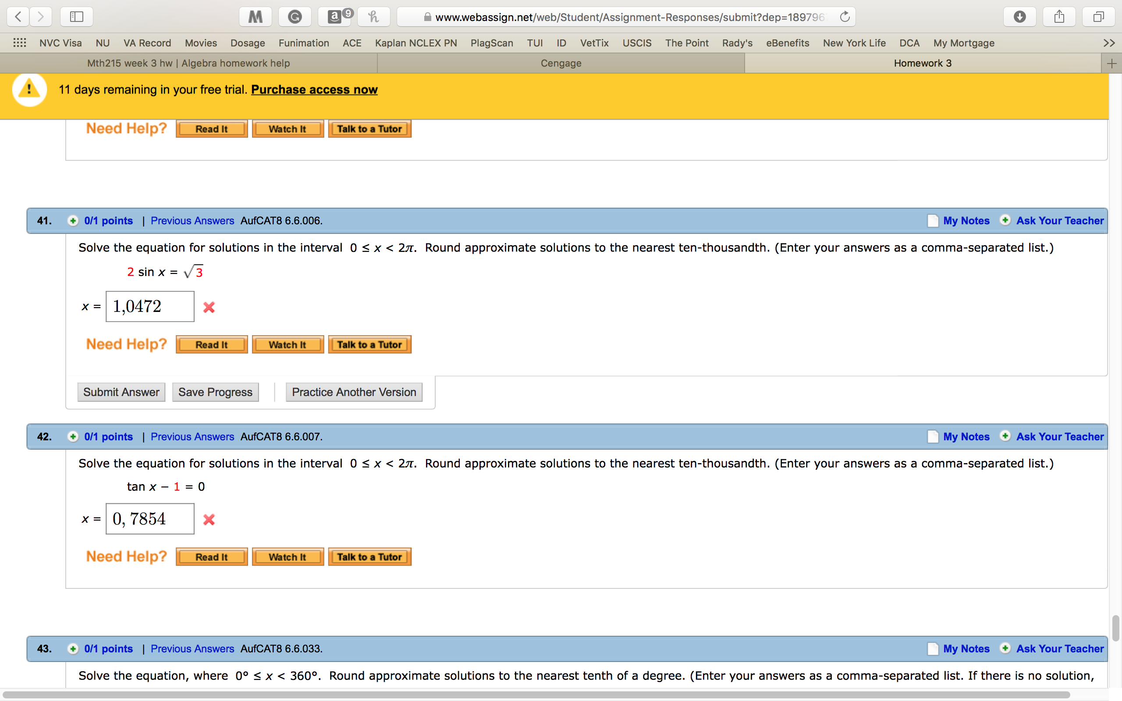Screen dimensions: 1122x701
Task: Expand the points details for question 42
Action: (x=73, y=437)
